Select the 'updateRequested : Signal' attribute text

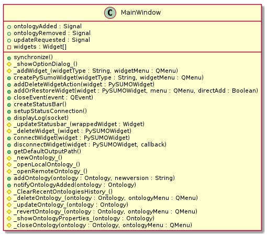pos(52,40)
